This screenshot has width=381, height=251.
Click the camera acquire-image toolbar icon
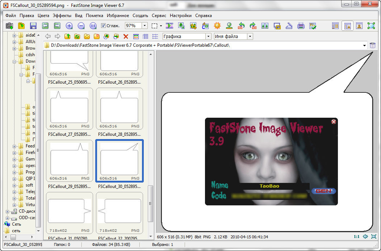[9, 26]
